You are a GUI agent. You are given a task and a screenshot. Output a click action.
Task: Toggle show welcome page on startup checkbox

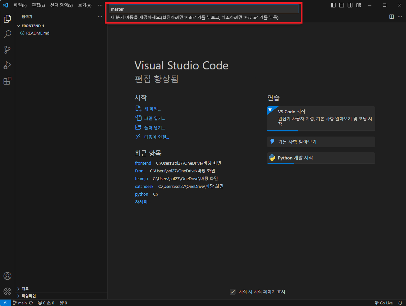pos(232,292)
